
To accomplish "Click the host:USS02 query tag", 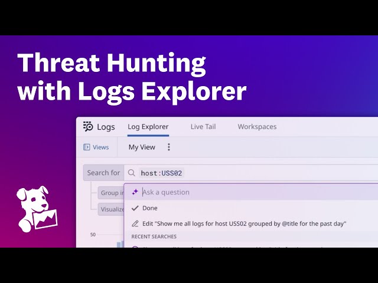I will tap(161, 173).
